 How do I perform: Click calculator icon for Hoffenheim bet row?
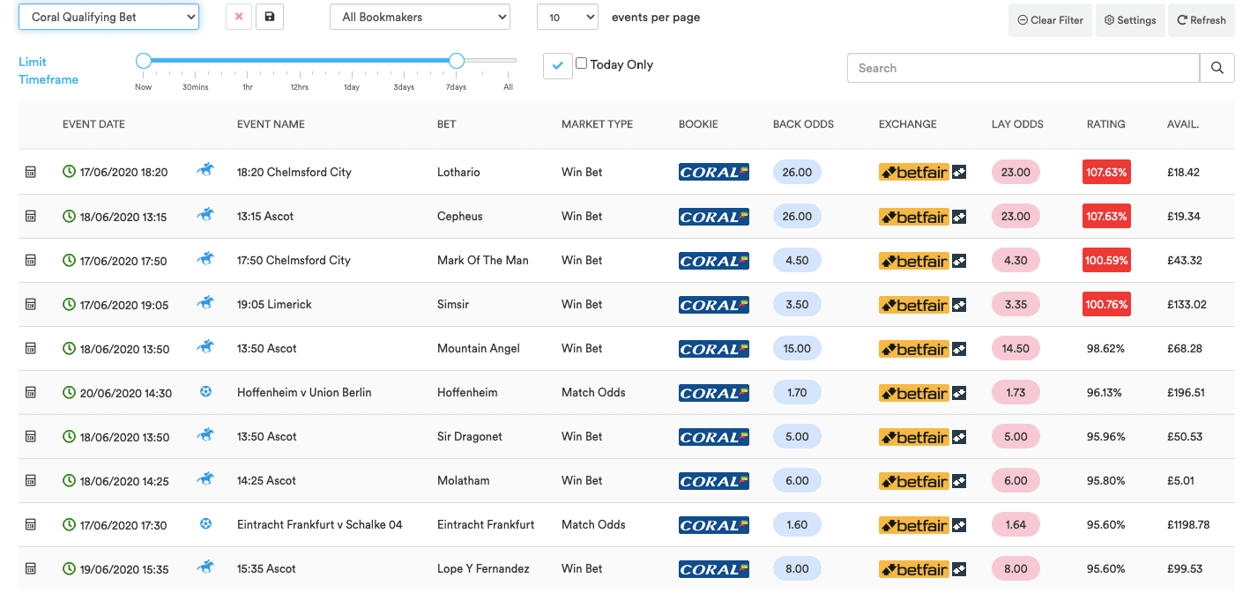tap(31, 392)
